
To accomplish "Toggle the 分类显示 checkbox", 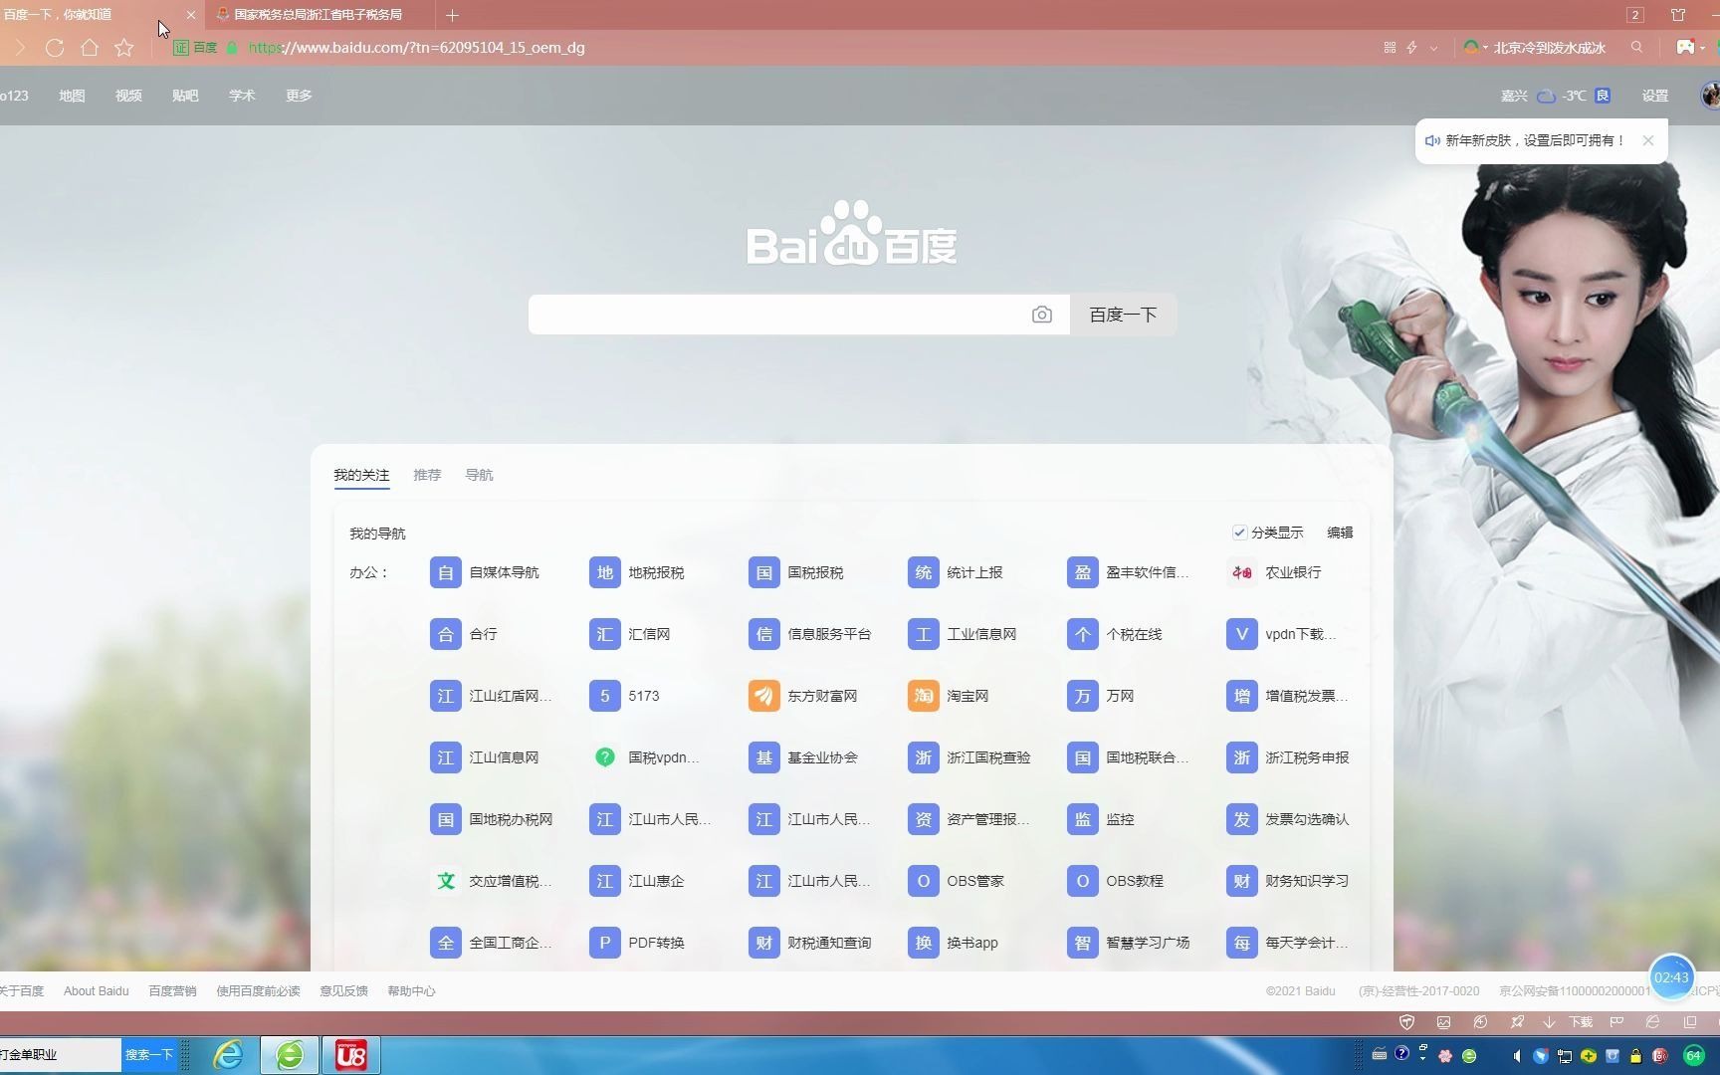I will pyautogui.click(x=1239, y=533).
